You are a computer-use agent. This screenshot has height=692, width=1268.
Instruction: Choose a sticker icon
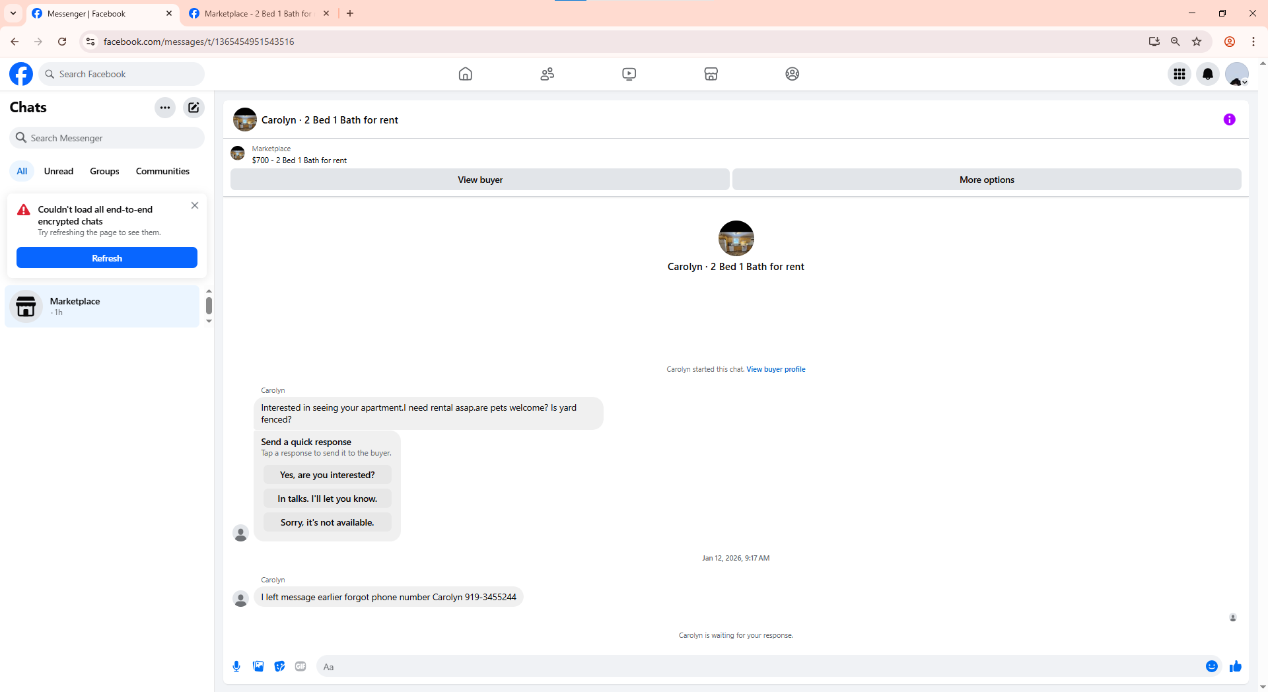pos(279,667)
